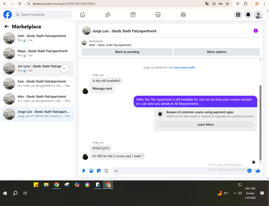Focus the Search Facebook field
269x206 pixels.
point(43,15)
